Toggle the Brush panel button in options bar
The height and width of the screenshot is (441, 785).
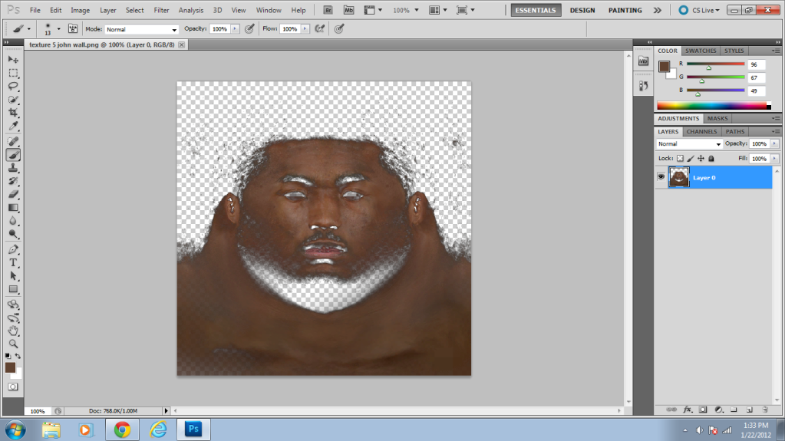73,29
